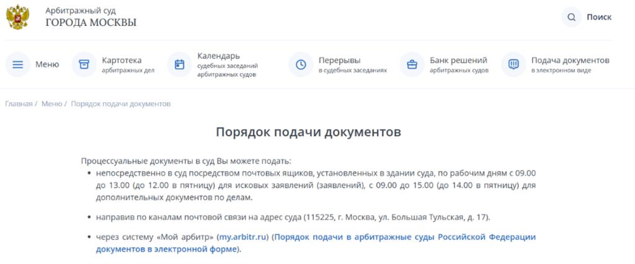Viewport: 635px width, 264px height.
Task: Open the my.arbitr.ru link
Action: 244,237
